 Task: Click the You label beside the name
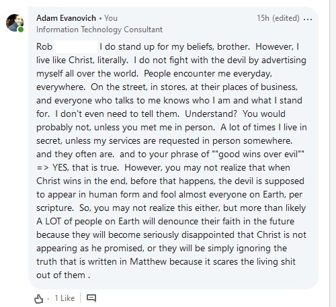[111, 18]
